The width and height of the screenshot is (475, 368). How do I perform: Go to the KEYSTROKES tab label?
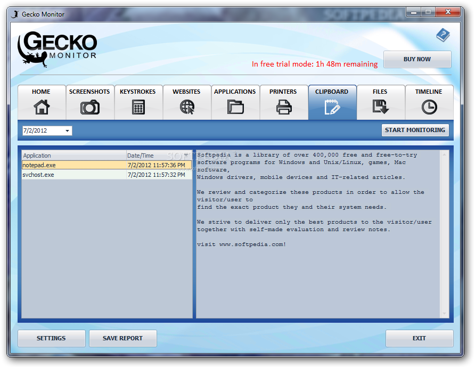click(x=137, y=92)
